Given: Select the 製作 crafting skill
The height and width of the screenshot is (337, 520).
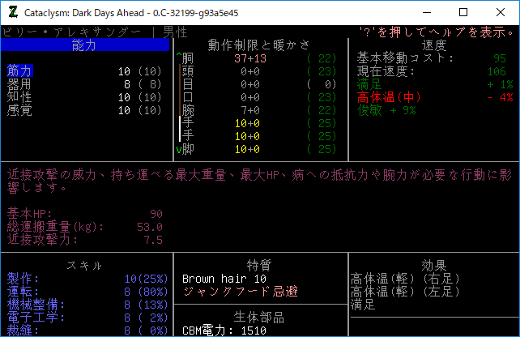Looking at the screenshot, I should (23, 279).
